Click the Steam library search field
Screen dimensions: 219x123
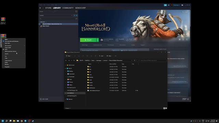point(57,18)
